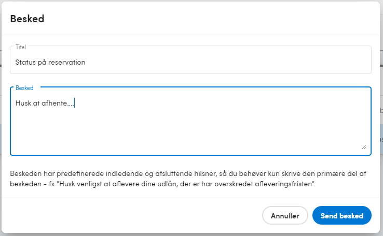The image size is (383, 236).
Task: Place cursor in 'Husk at afhente....' text
Action: (x=45, y=104)
